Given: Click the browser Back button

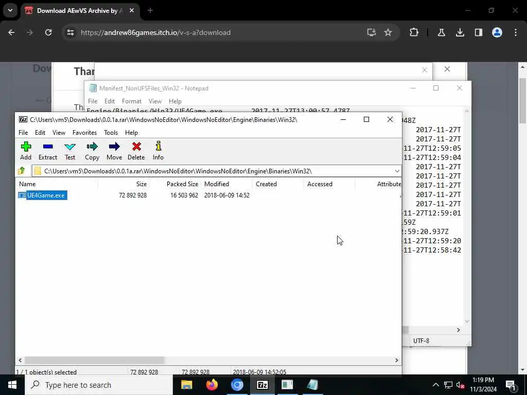Looking at the screenshot, I should (11, 32).
